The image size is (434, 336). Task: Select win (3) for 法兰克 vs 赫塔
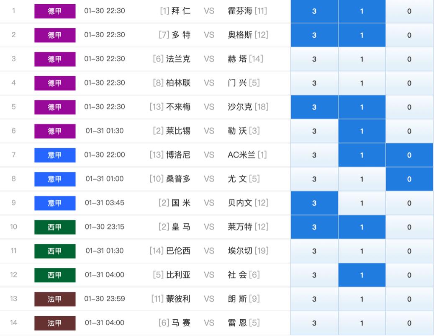pyautogui.click(x=314, y=59)
